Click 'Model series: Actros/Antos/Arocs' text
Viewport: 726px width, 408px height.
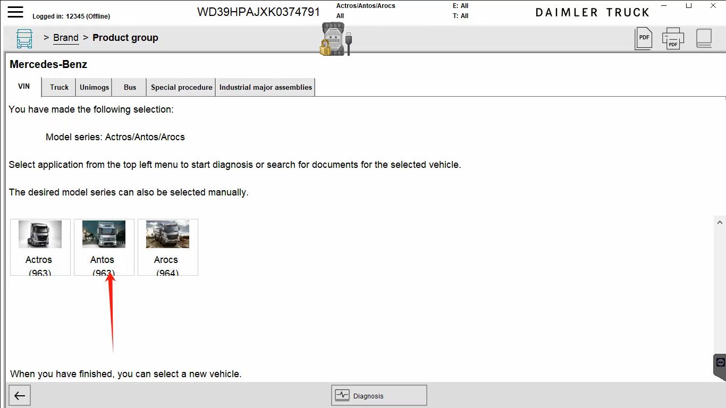tap(115, 137)
